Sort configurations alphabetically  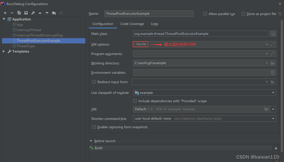[x=61, y=13]
